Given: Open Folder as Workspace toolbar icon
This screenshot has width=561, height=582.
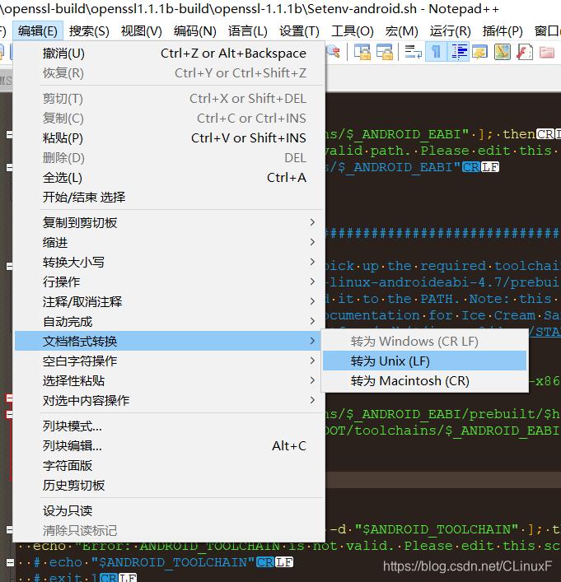Looking at the screenshot, I should pos(547,52).
